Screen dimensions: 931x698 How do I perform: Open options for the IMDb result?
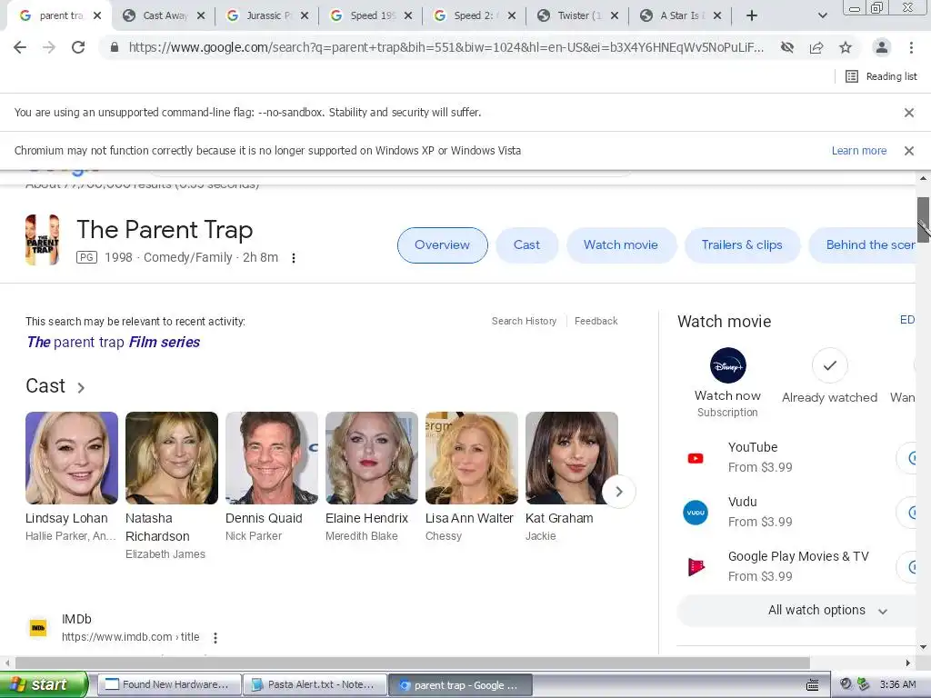click(x=215, y=637)
